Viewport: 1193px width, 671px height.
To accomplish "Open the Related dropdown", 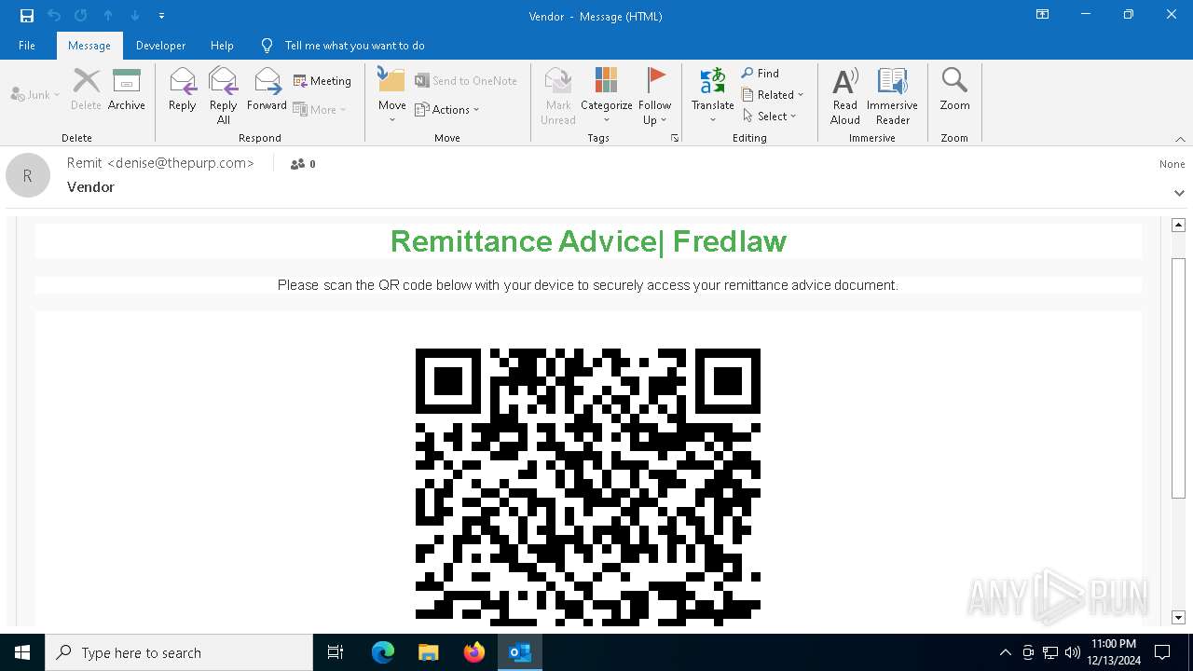I will click(773, 94).
